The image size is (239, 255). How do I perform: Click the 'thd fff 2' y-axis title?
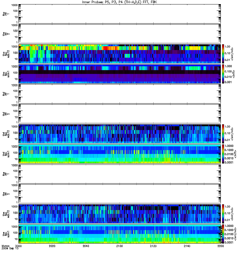click(6, 114)
